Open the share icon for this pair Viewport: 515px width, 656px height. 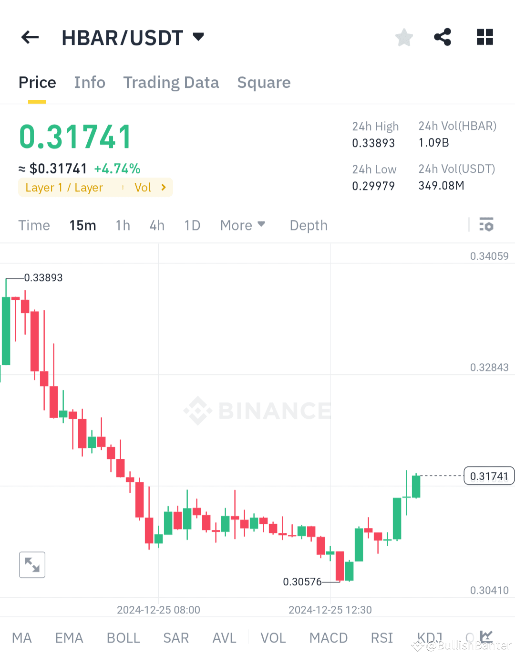443,37
